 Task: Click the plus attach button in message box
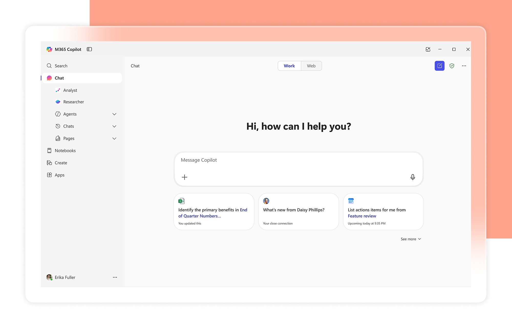[x=184, y=177]
